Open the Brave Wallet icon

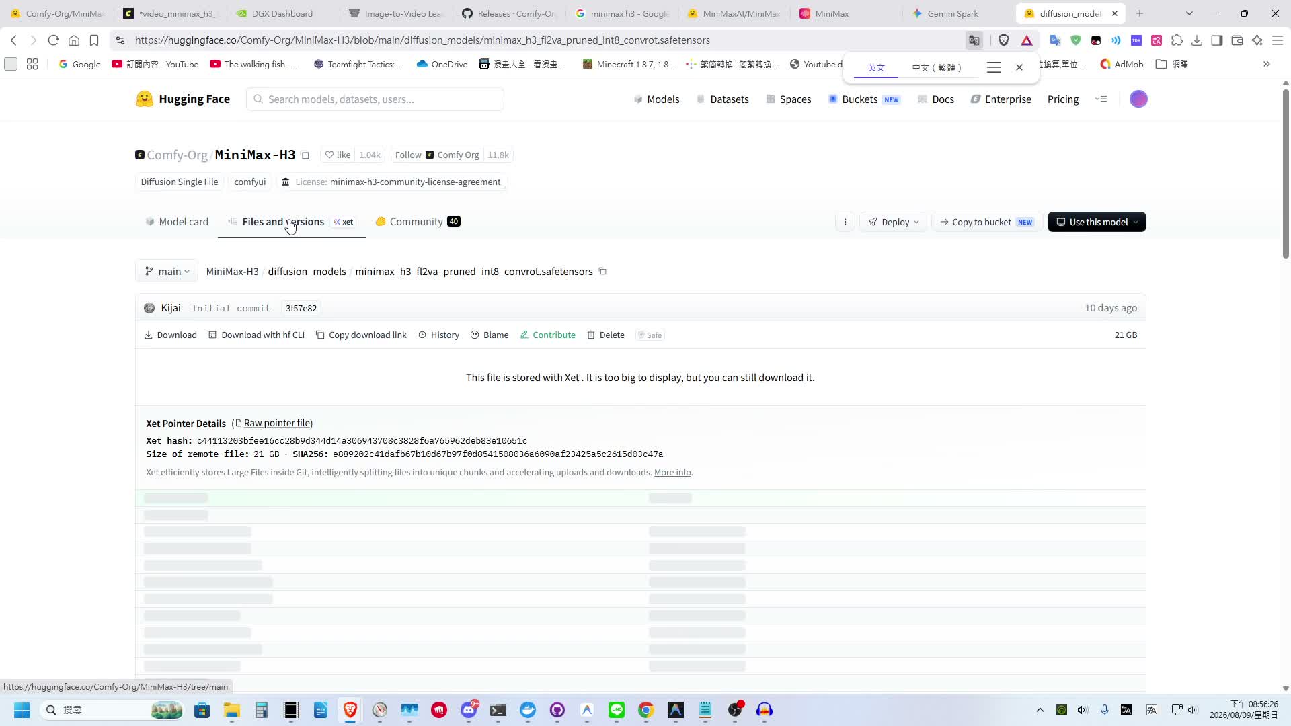(x=1237, y=40)
